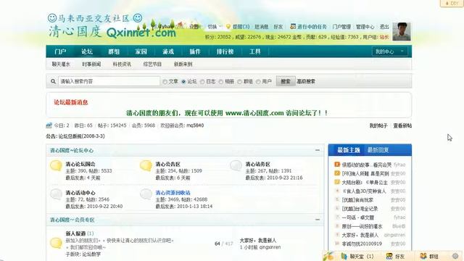Image resolution: width=464 pixels, height=261 pixels.
Task: Click the rank 2 badge in latest topics
Action: (x=336, y=173)
